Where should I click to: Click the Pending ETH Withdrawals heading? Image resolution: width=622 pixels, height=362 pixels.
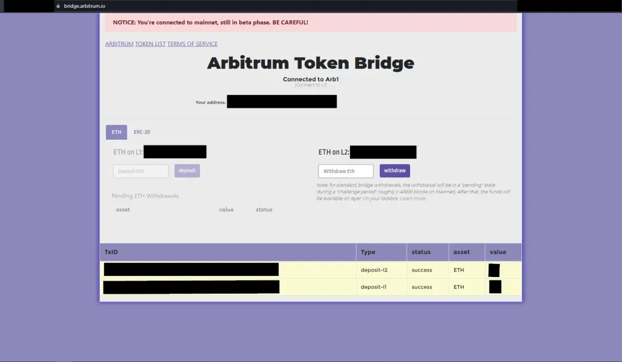click(x=145, y=196)
